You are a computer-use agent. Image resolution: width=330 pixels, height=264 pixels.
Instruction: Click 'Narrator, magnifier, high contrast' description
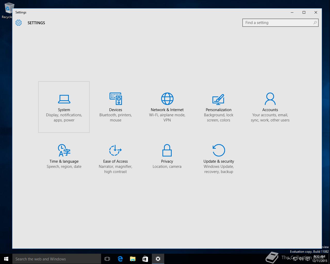115,169
